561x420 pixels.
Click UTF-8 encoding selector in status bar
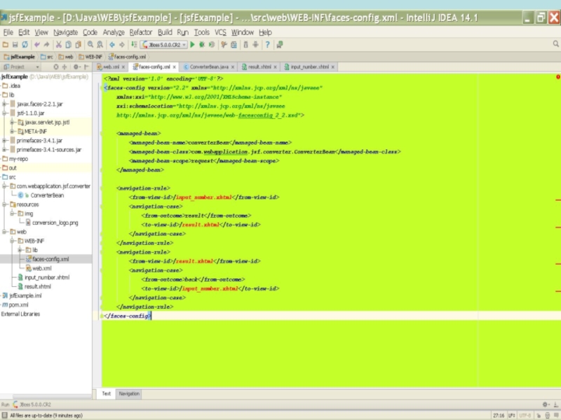(525, 415)
